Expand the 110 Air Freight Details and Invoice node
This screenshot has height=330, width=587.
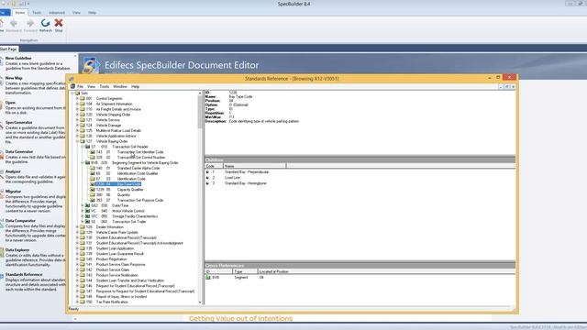tap(77, 109)
